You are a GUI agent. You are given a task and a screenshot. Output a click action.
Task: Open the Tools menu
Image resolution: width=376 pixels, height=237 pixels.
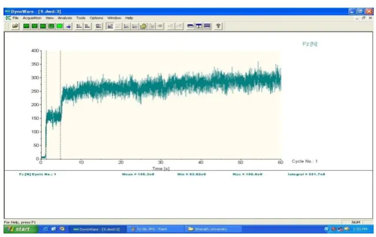(81, 18)
